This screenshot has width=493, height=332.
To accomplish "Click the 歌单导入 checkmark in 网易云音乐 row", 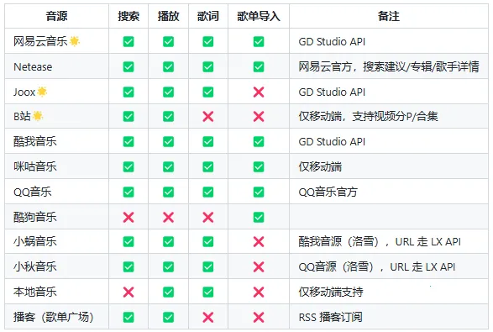I will pos(259,41).
